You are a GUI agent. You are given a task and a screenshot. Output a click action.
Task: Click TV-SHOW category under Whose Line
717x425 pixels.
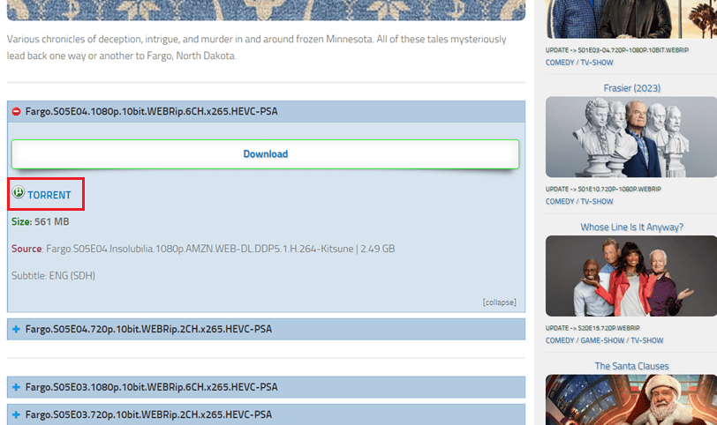tap(647, 340)
